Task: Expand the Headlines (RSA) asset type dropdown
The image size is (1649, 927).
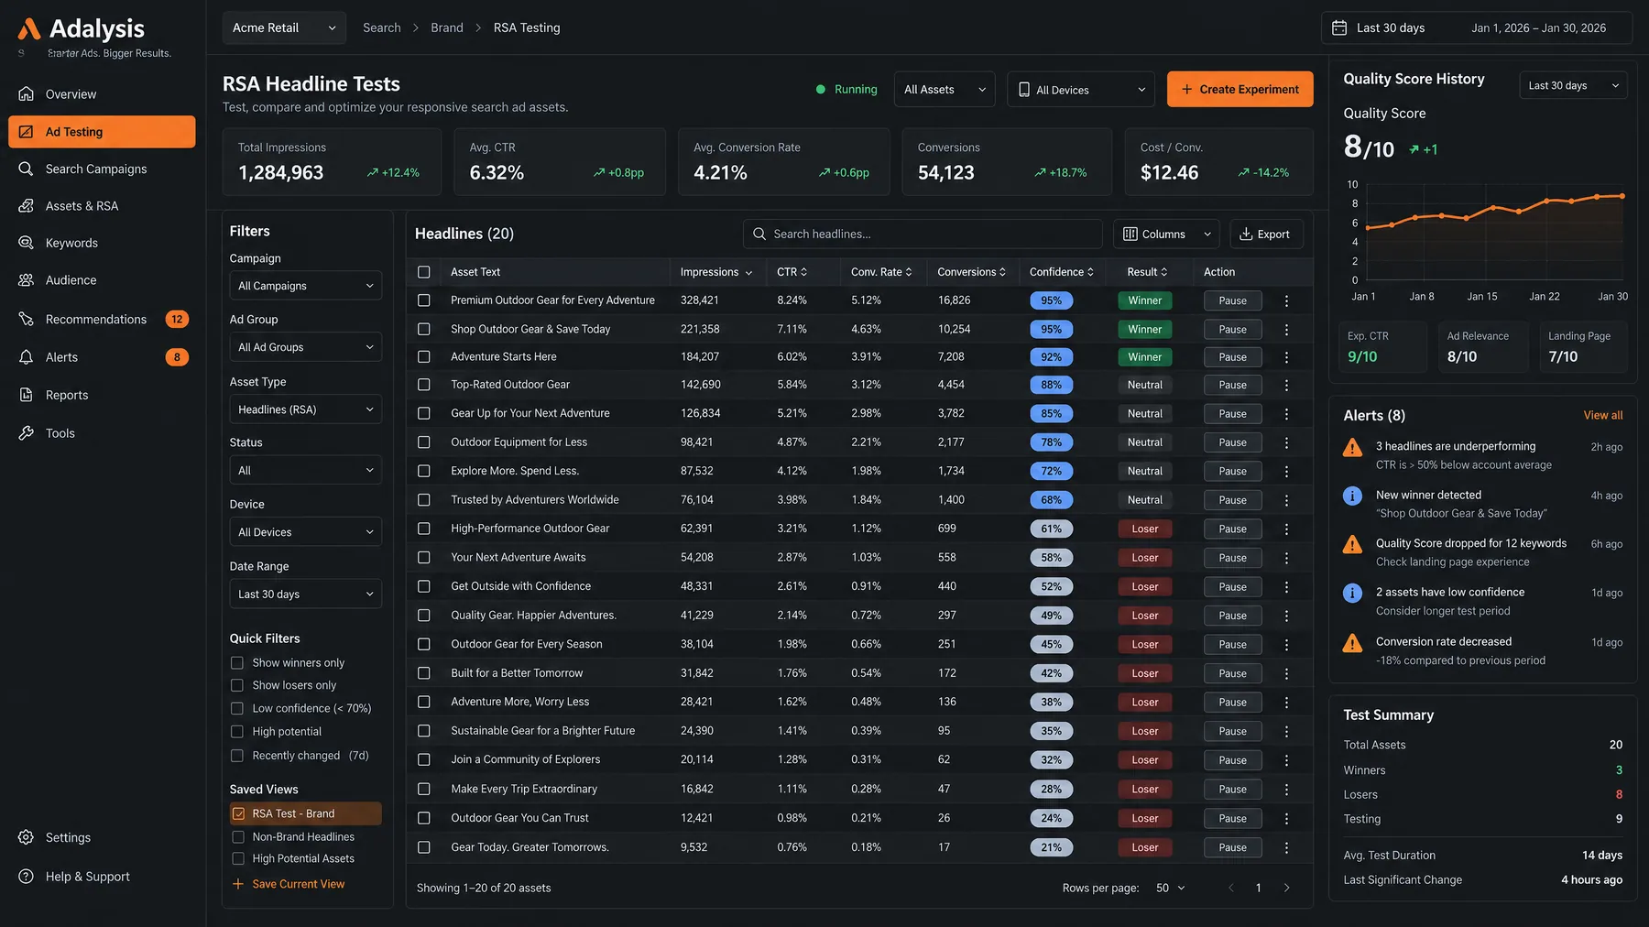Action: coord(305,409)
